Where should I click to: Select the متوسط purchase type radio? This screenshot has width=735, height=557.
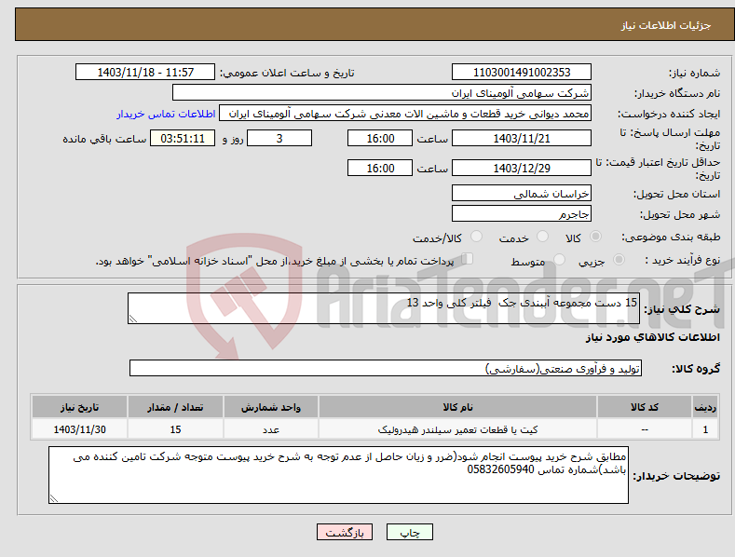coord(559,259)
